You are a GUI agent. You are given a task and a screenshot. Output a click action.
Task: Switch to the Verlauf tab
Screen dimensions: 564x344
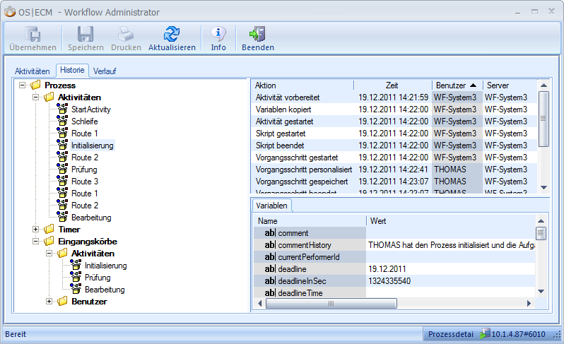105,71
